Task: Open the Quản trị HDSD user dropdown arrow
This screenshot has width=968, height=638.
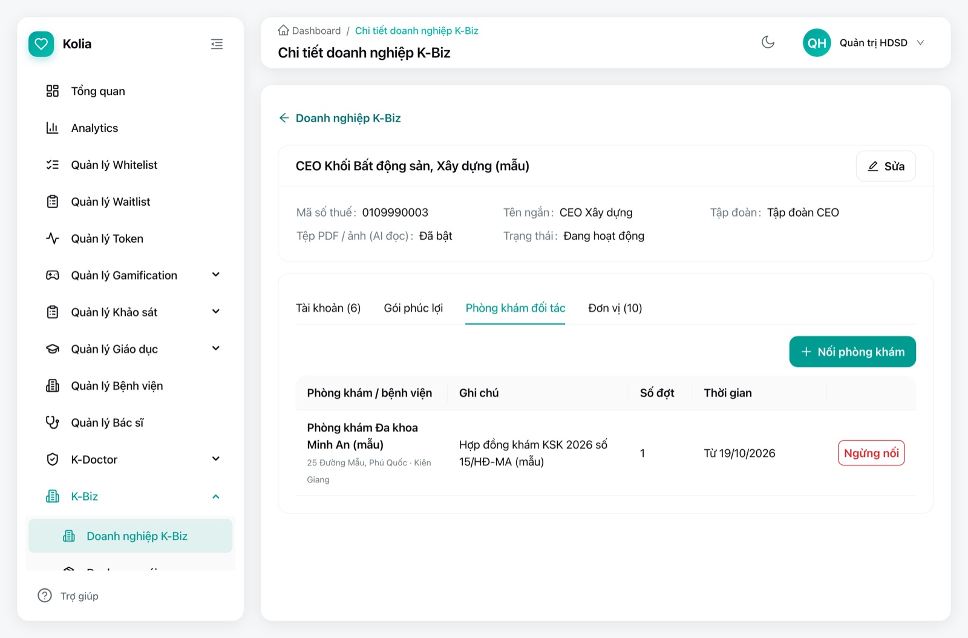Action: pos(920,43)
